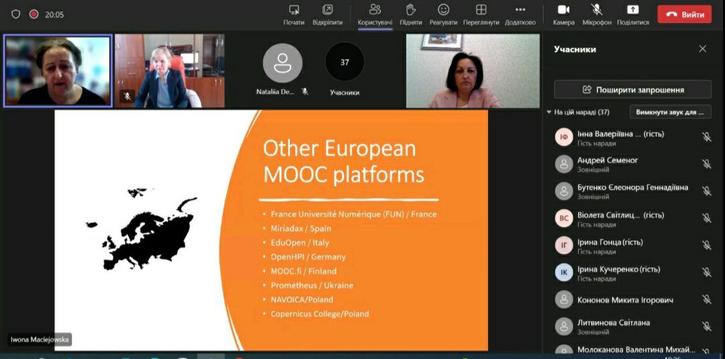Open the Переглянути view options
The height and width of the screenshot is (359, 725).
481,14
